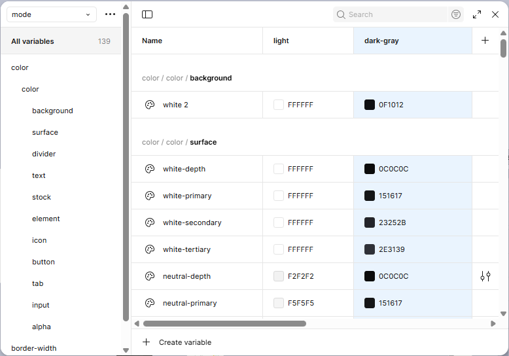This screenshot has height=356, width=509.
Task: Click the palette icon for neutral-depth
Action: coord(150,276)
